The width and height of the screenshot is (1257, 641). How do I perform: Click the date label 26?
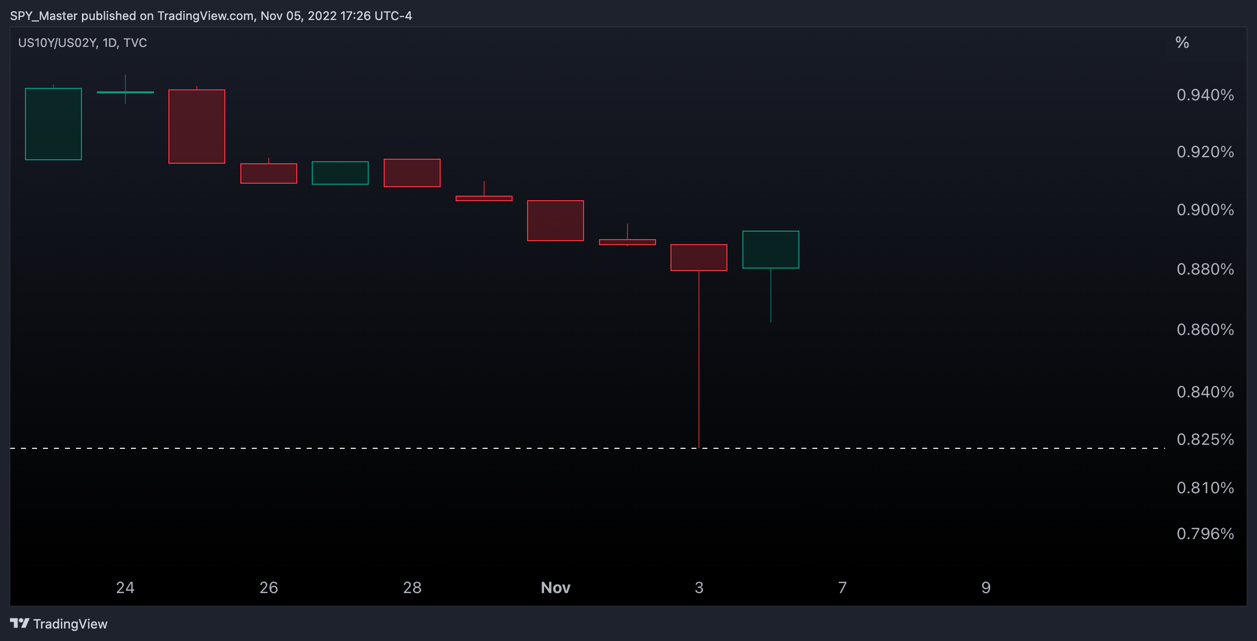(269, 588)
